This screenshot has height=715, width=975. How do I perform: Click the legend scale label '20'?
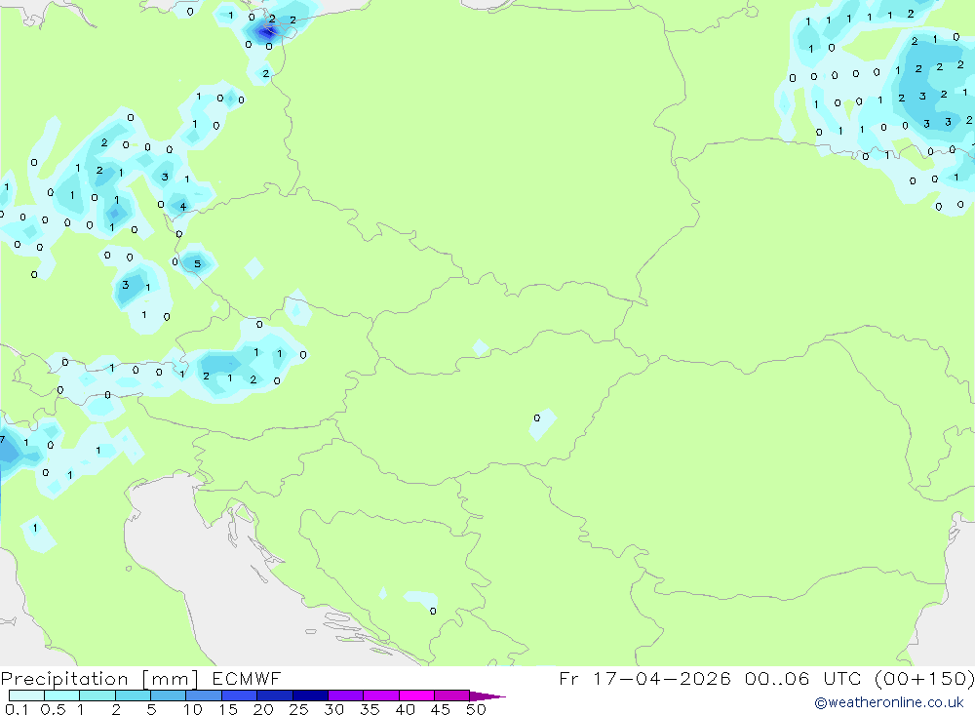263,709
